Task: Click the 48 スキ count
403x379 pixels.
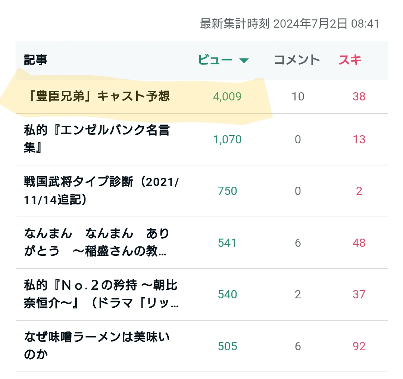Action: [359, 243]
